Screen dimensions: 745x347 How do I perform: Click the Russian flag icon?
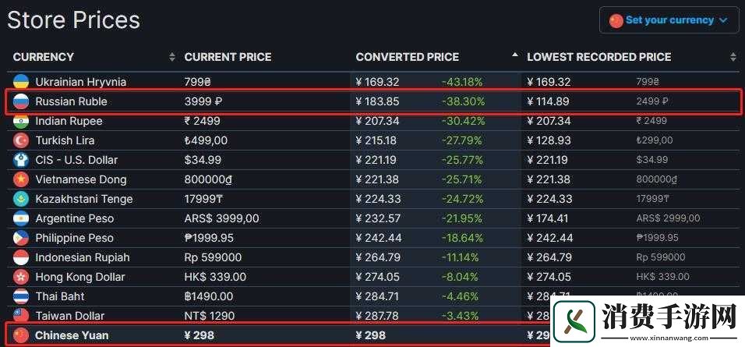tap(21, 101)
